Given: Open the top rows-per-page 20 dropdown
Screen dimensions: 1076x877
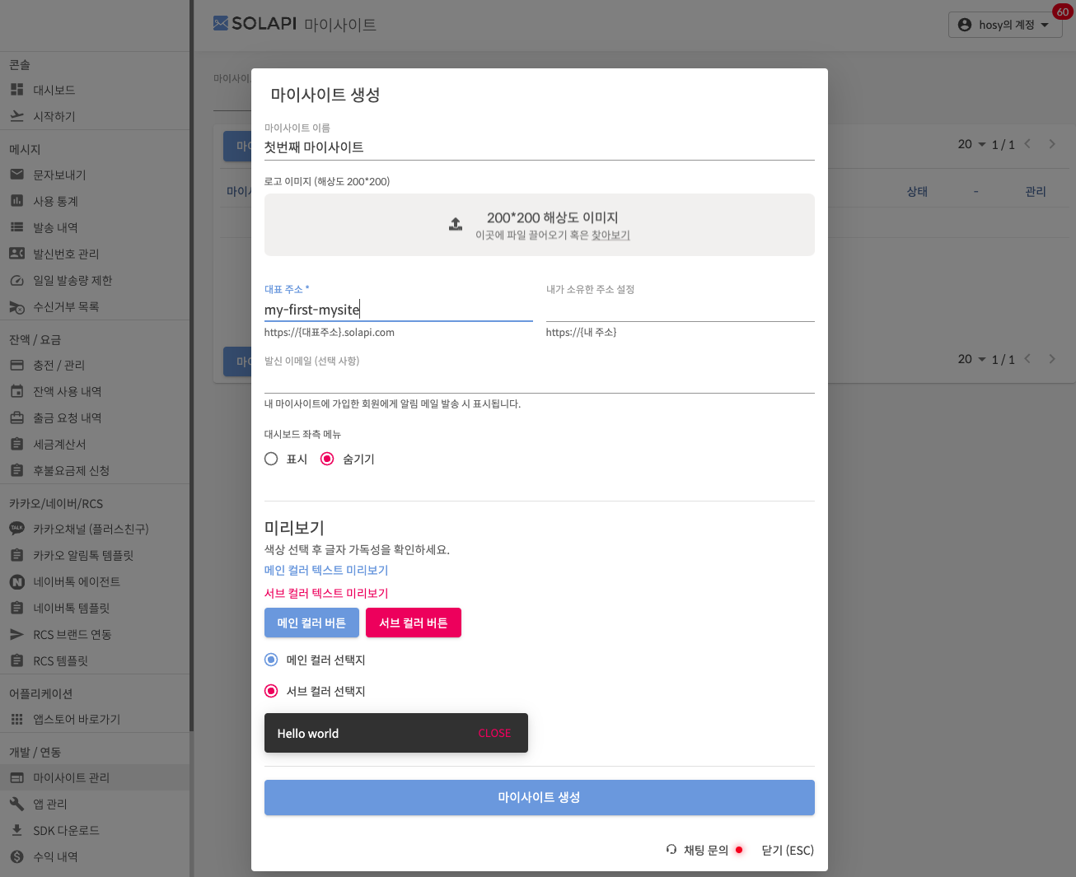Looking at the screenshot, I should [971, 144].
